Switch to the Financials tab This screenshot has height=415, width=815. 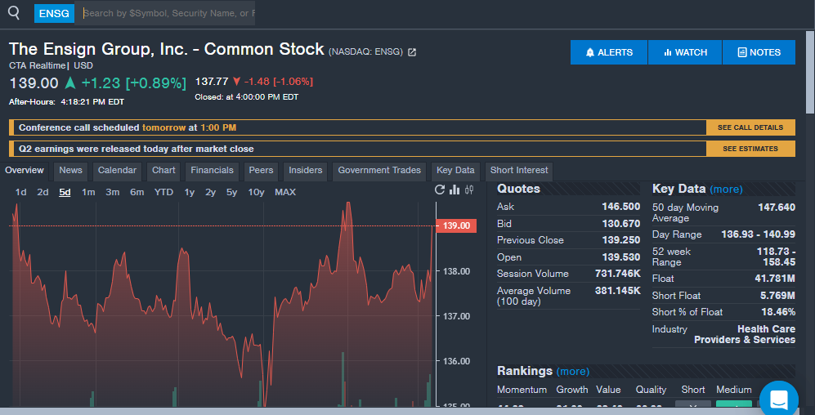pos(212,171)
